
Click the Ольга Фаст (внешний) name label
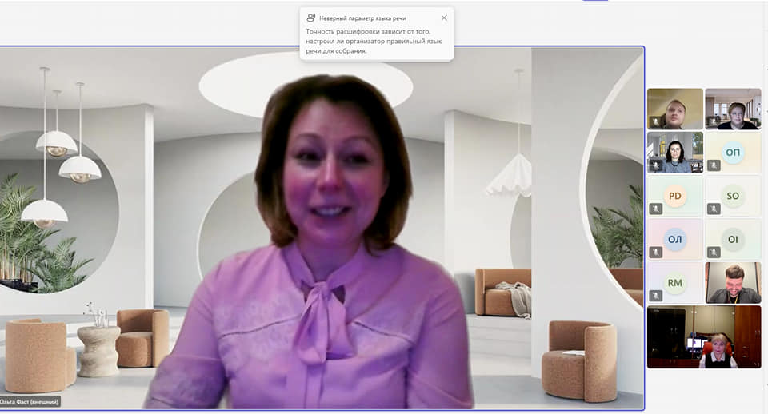pos(30,402)
